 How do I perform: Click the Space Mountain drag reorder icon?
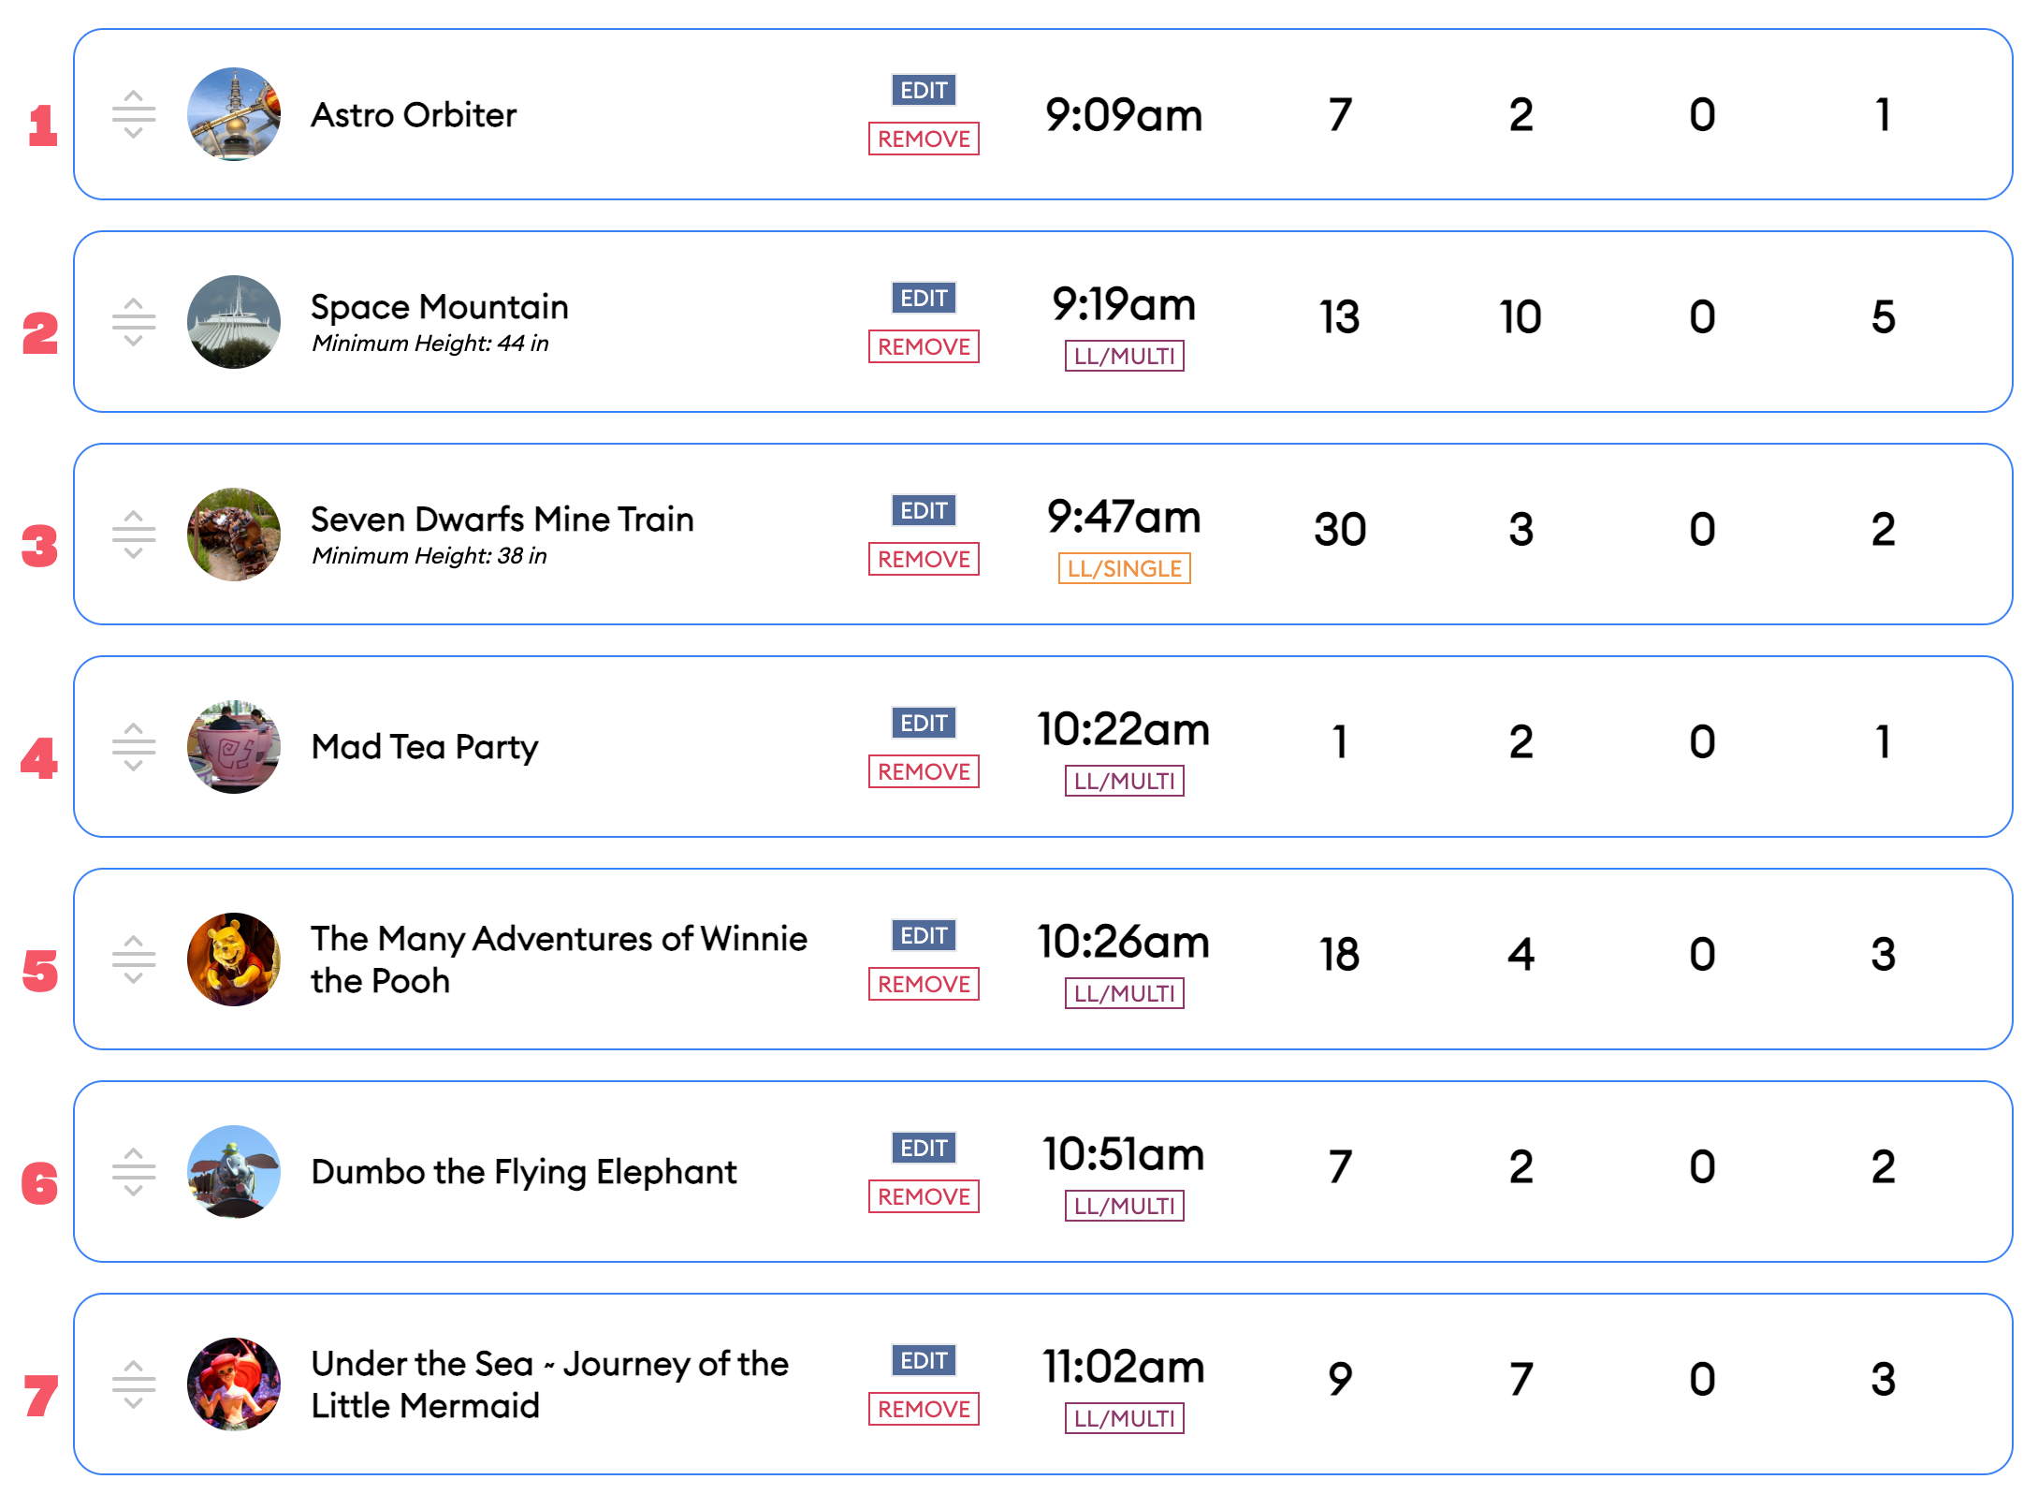tap(134, 322)
